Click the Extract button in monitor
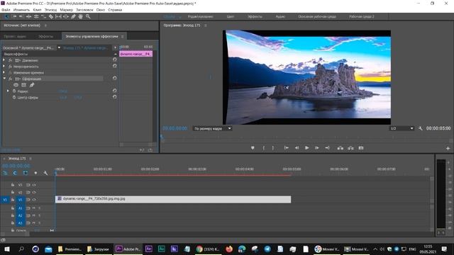454x255 pixels. coord(350,148)
